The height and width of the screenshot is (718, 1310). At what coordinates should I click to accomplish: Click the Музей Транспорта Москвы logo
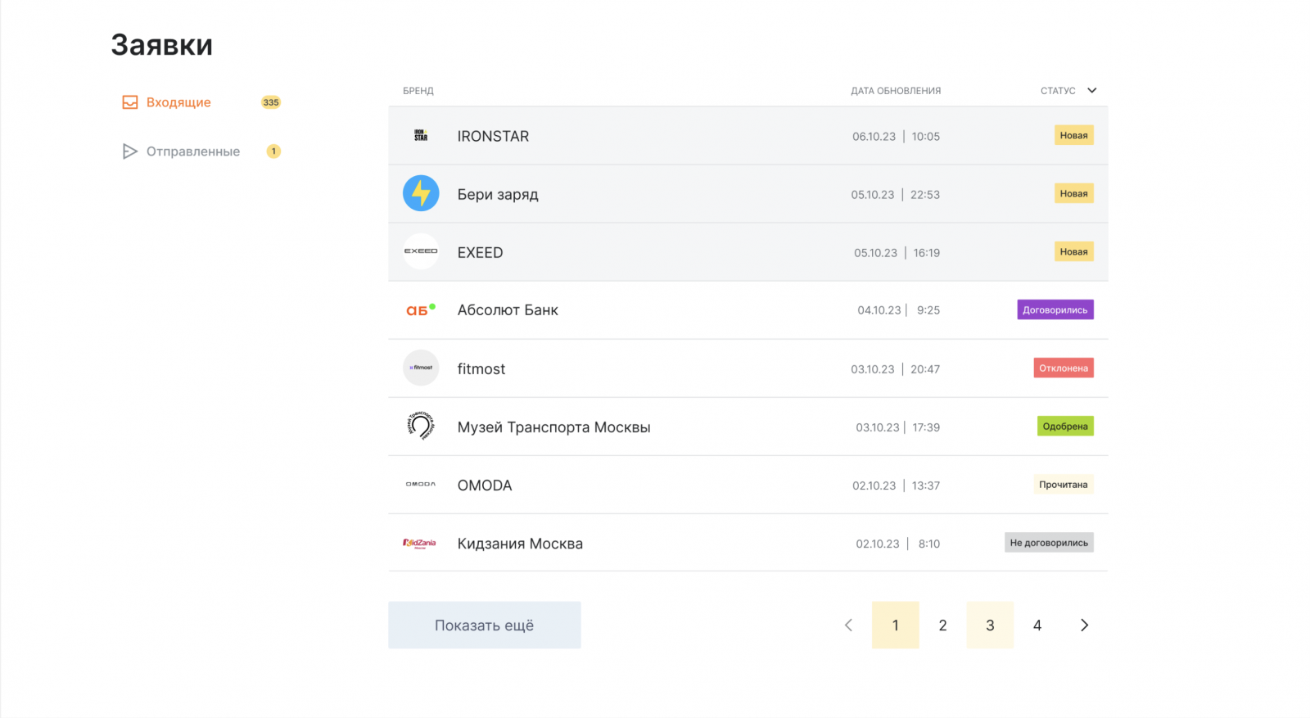[x=421, y=427]
